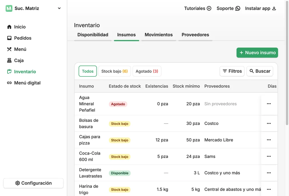Screen dimensions: 289x196
Task: Click the Pedidos inbox icon
Action: (x=9, y=38)
